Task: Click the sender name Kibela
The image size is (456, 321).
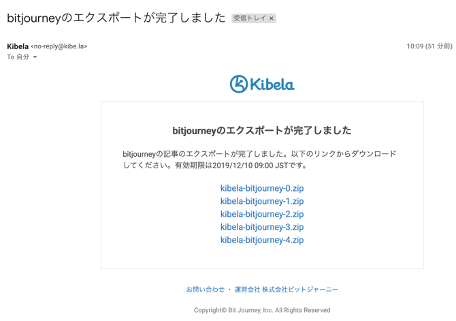Action: coord(18,46)
